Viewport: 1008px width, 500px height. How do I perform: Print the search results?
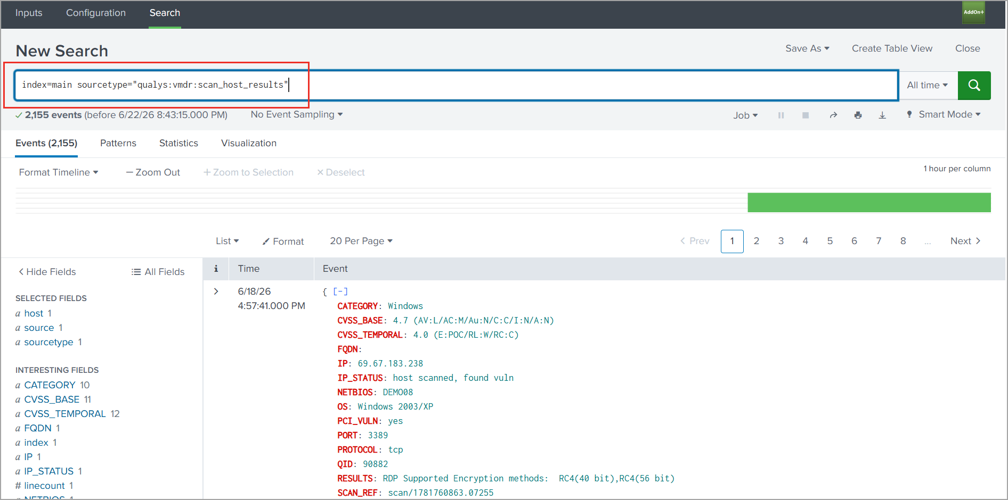pyautogui.click(x=858, y=115)
